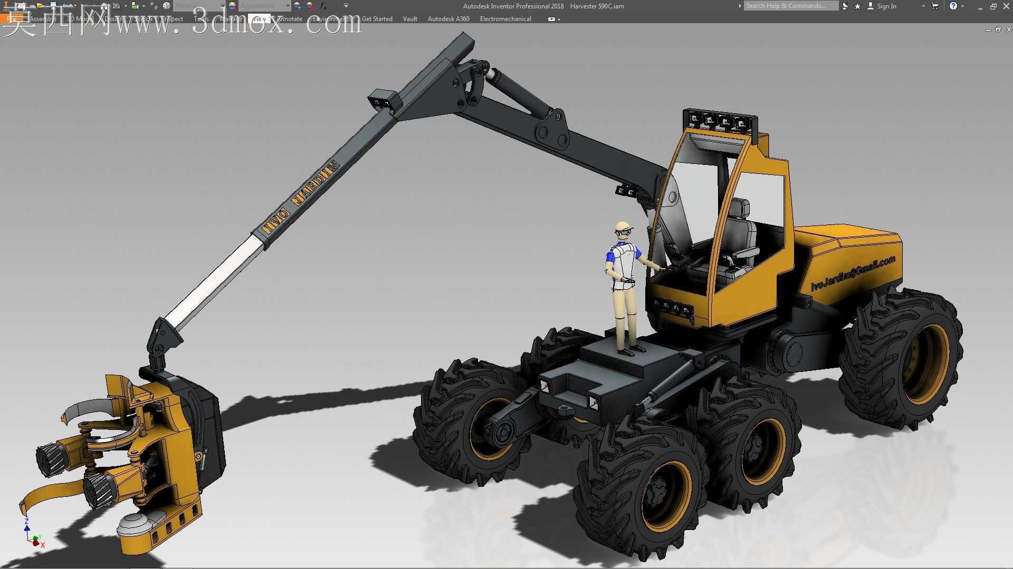Open the Electromechanical tab
Image resolution: width=1013 pixels, height=569 pixels.
pos(505,19)
